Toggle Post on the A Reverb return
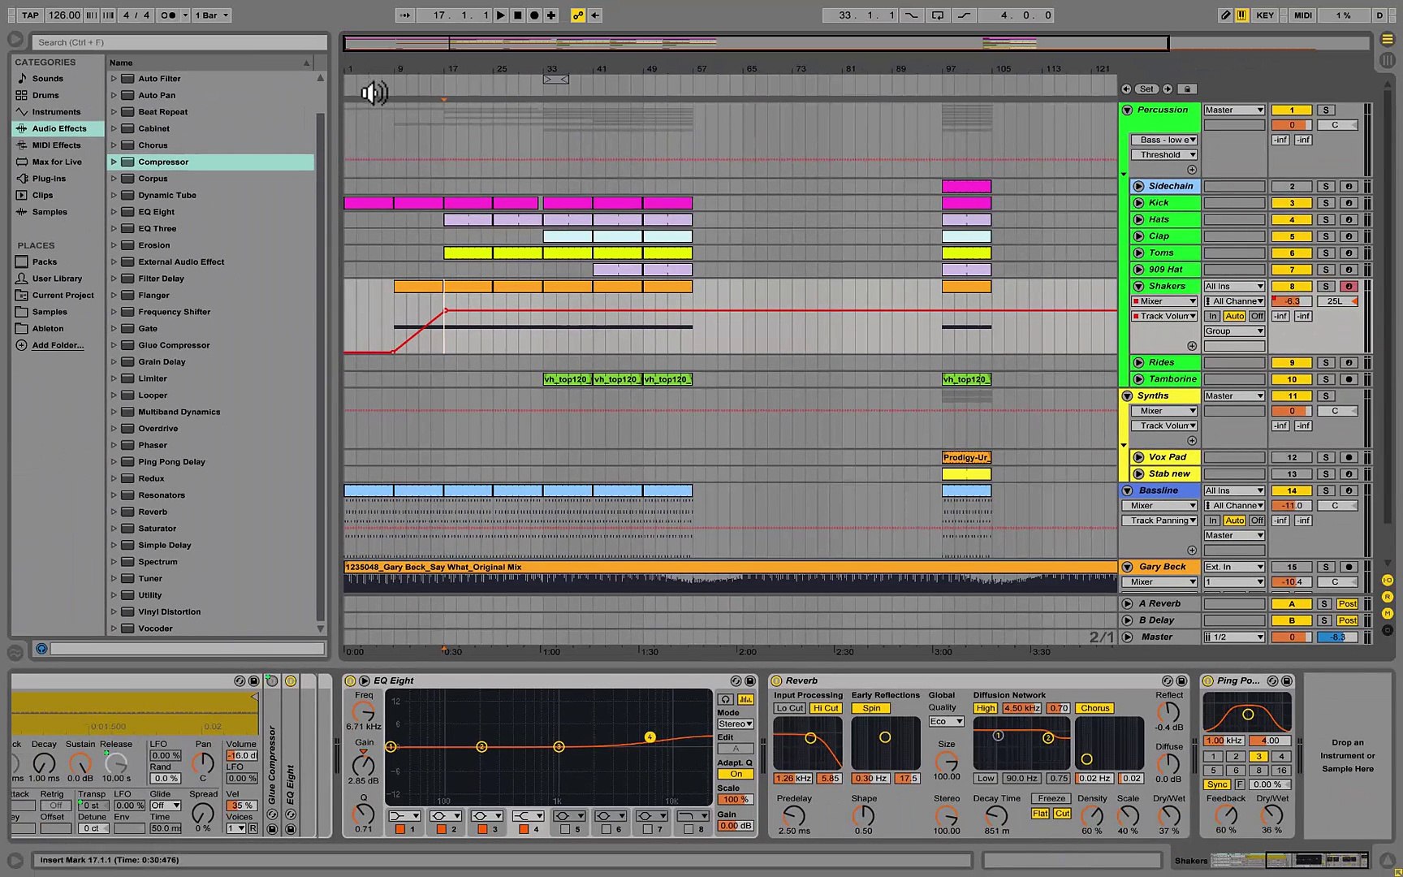1403x877 pixels. (1348, 603)
